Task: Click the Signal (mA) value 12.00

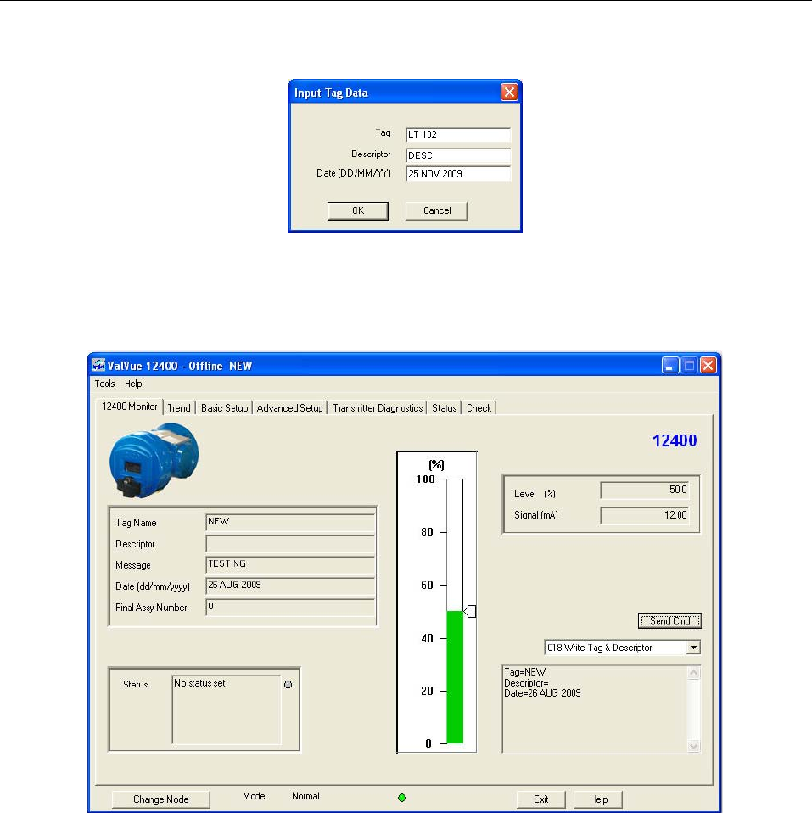Action: pos(645,515)
